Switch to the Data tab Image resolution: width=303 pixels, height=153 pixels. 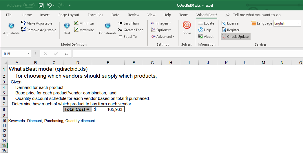click(x=115, y=15)
